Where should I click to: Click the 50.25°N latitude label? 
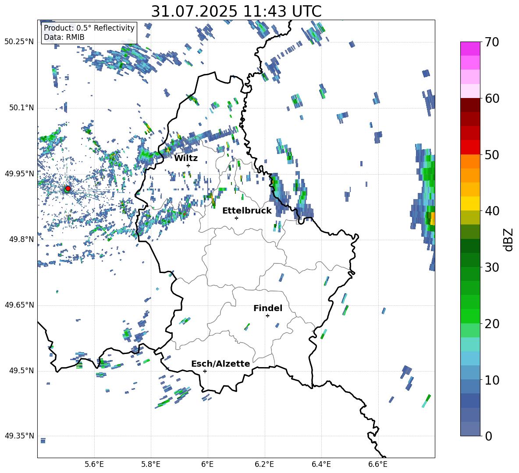pyautogui.click(x=19, y=42)
